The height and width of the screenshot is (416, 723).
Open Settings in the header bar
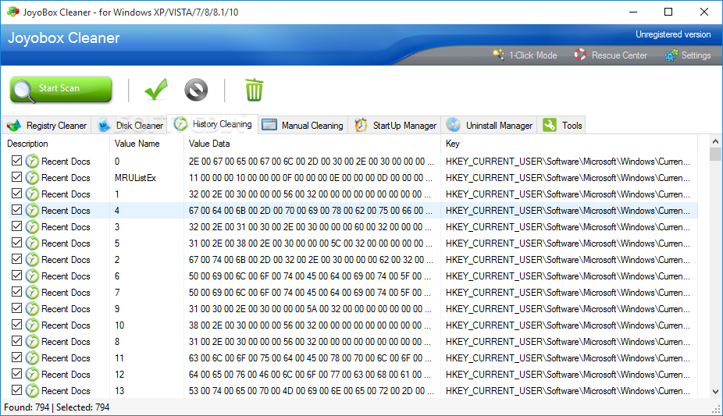[688, 55]
